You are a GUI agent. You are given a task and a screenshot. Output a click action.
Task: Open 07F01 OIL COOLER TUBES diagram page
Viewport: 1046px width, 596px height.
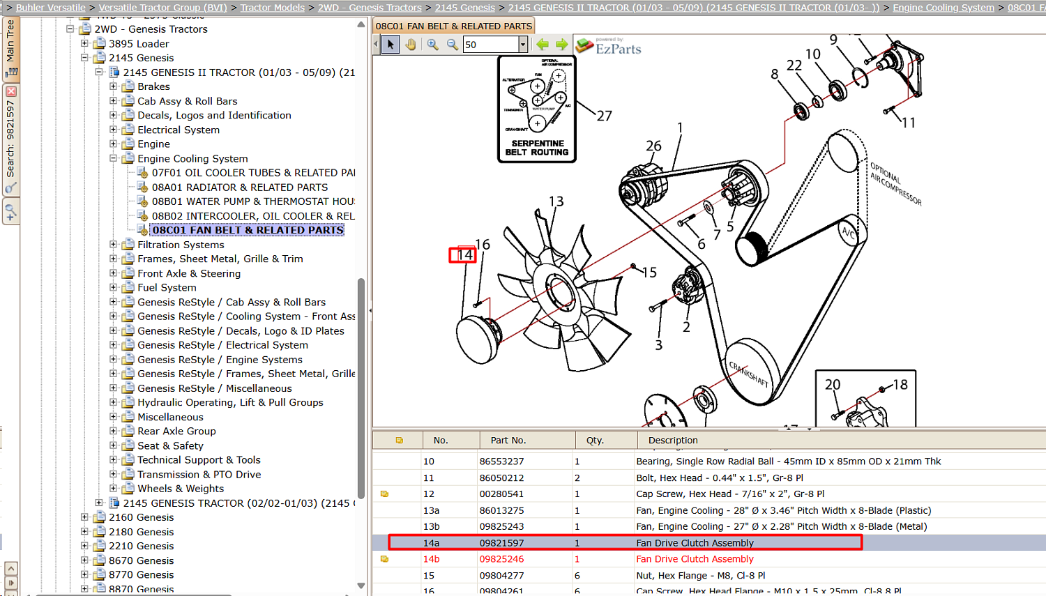pyautogui.click(x=254, y=173)
